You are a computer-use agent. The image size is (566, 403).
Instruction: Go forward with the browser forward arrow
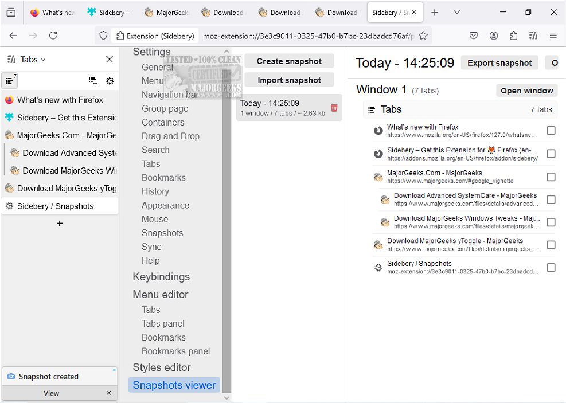[x=33, y=36]
